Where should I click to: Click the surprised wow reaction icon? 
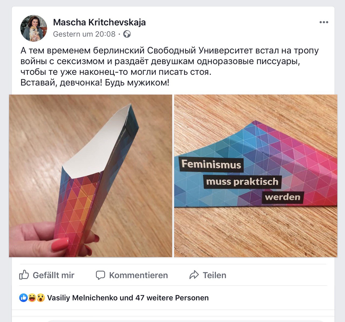(41, 298)
